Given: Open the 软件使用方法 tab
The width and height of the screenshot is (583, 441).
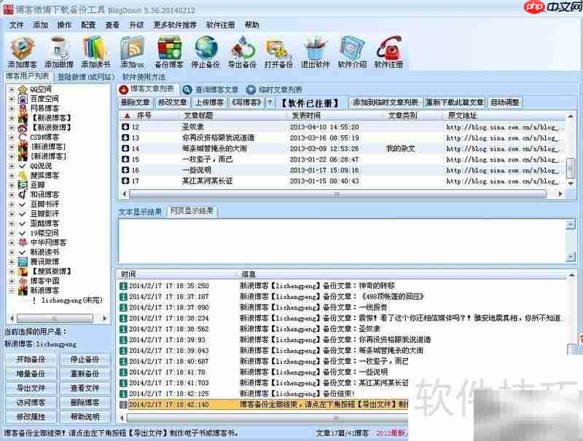Looking at the screenshot, I should (x=144, y=77).
